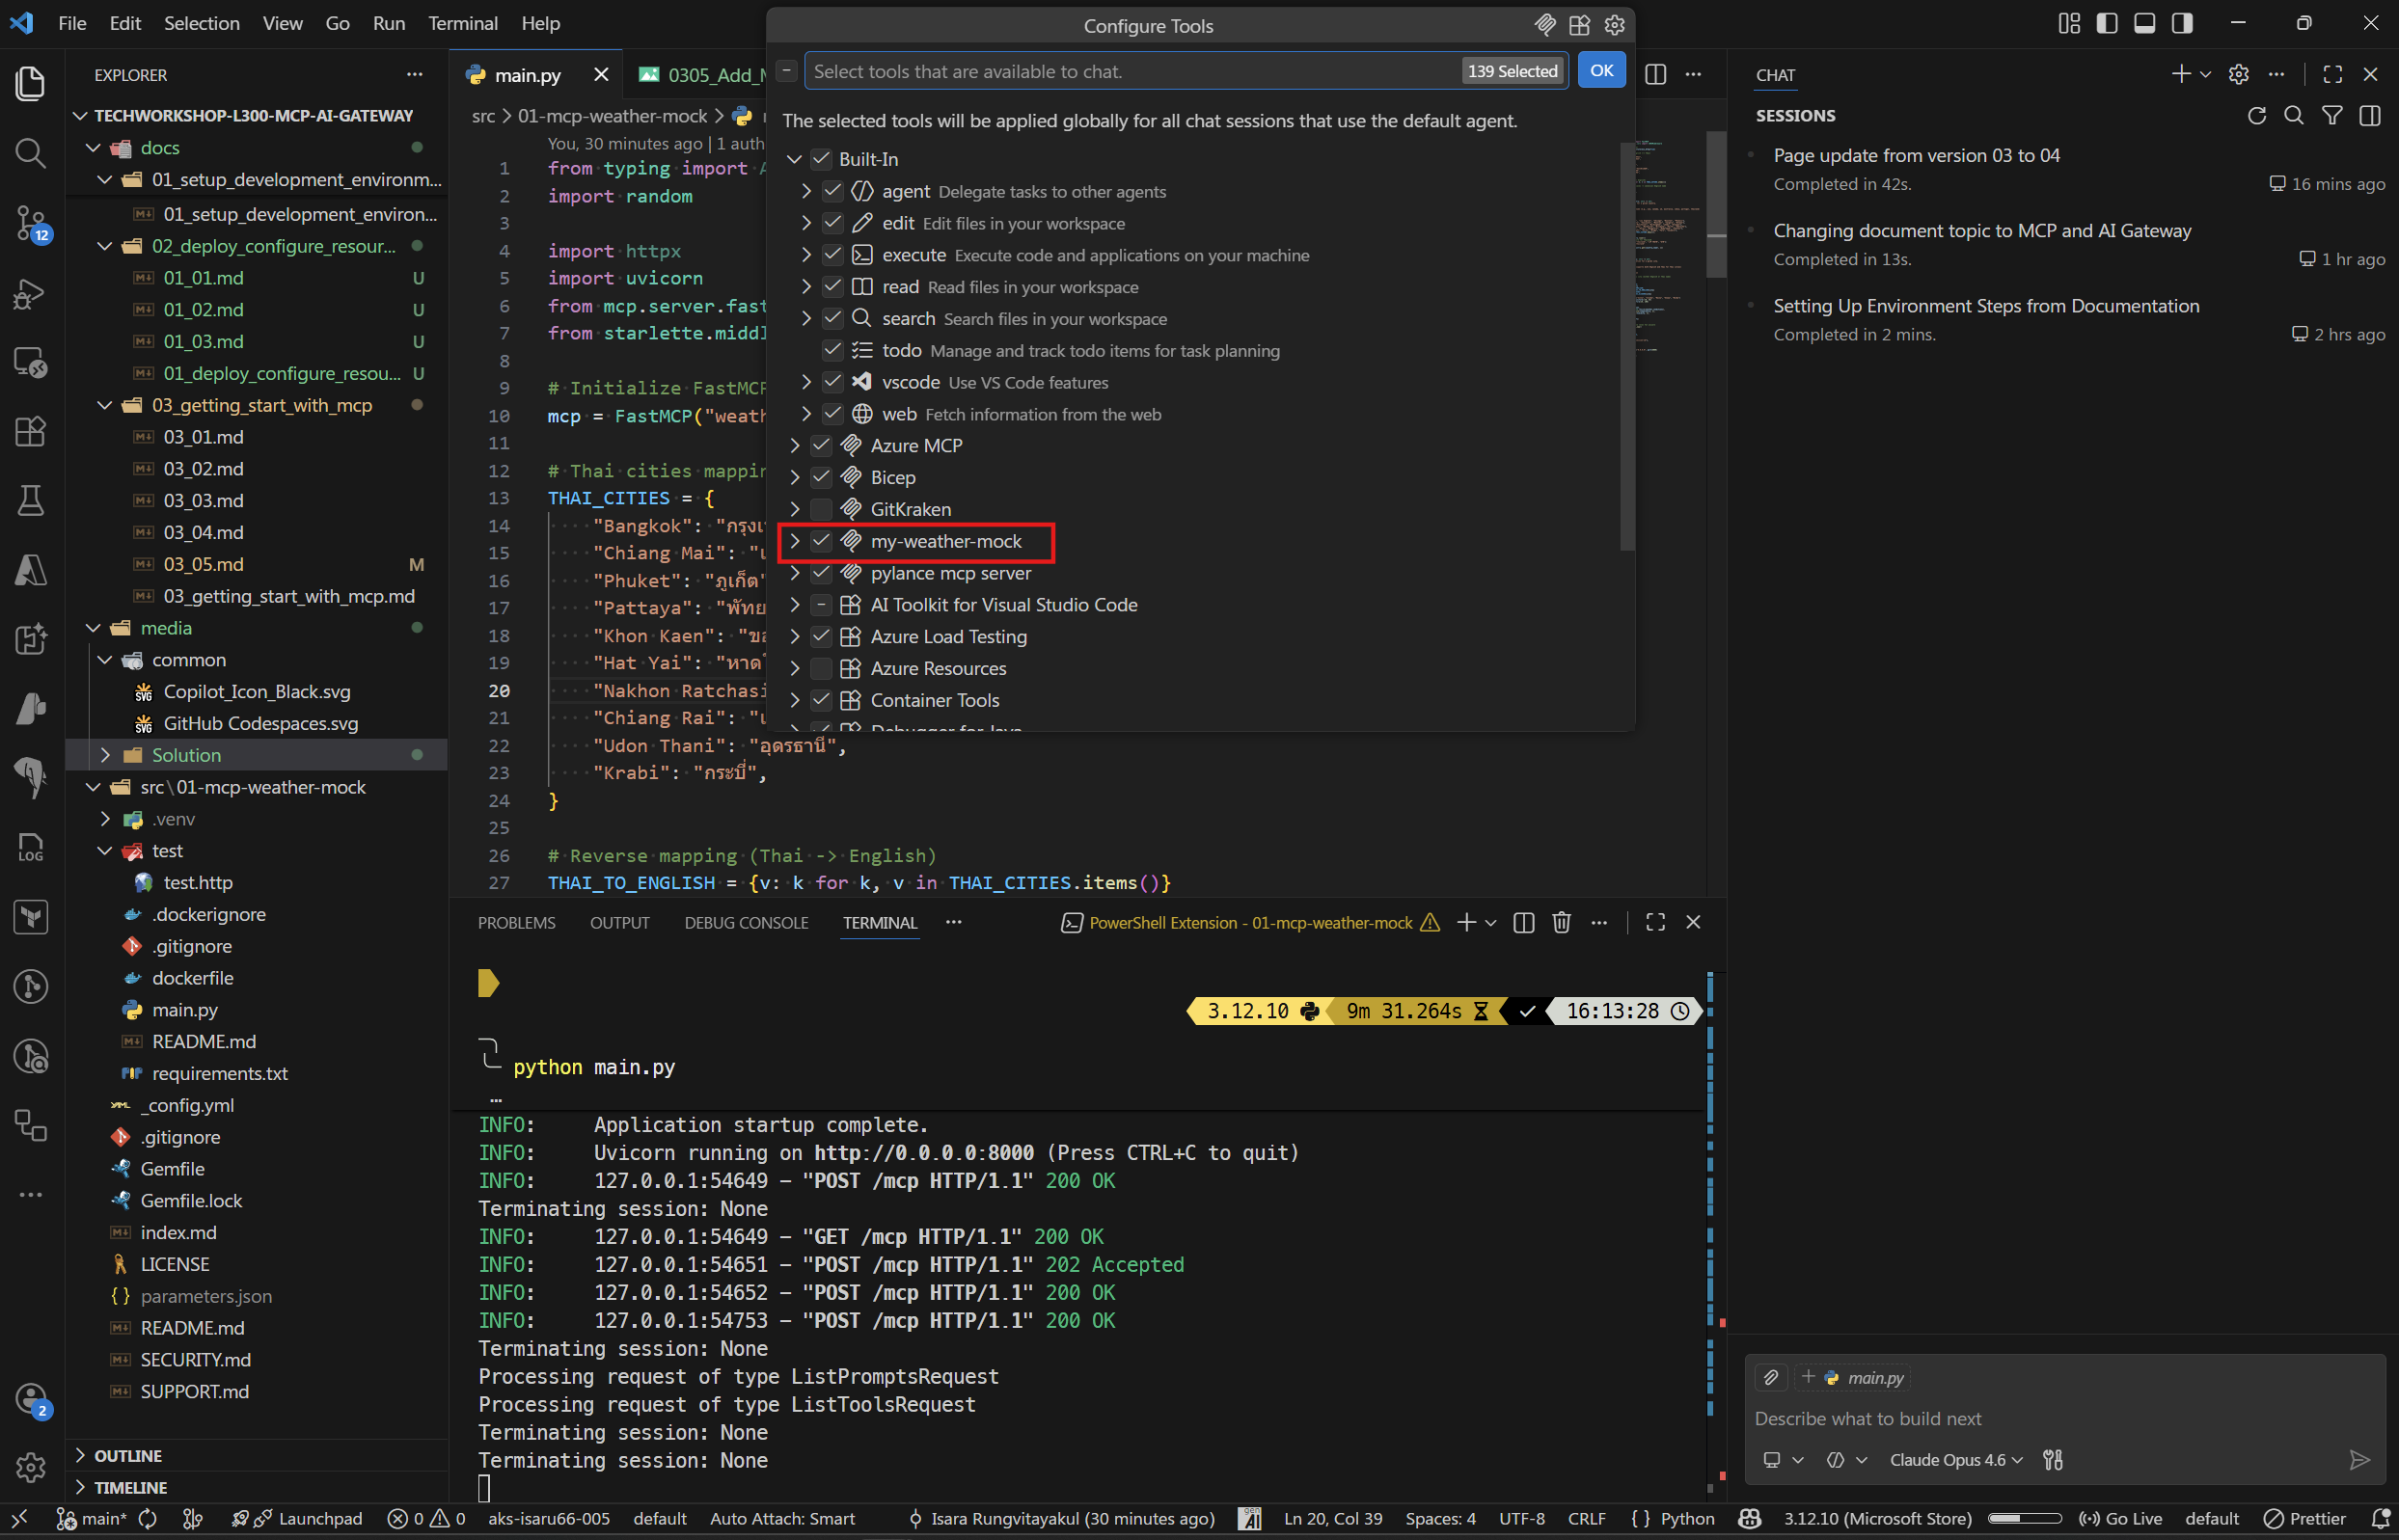Open test.http file
The height and width of the screenshot is (1540, 2399).
198,883
